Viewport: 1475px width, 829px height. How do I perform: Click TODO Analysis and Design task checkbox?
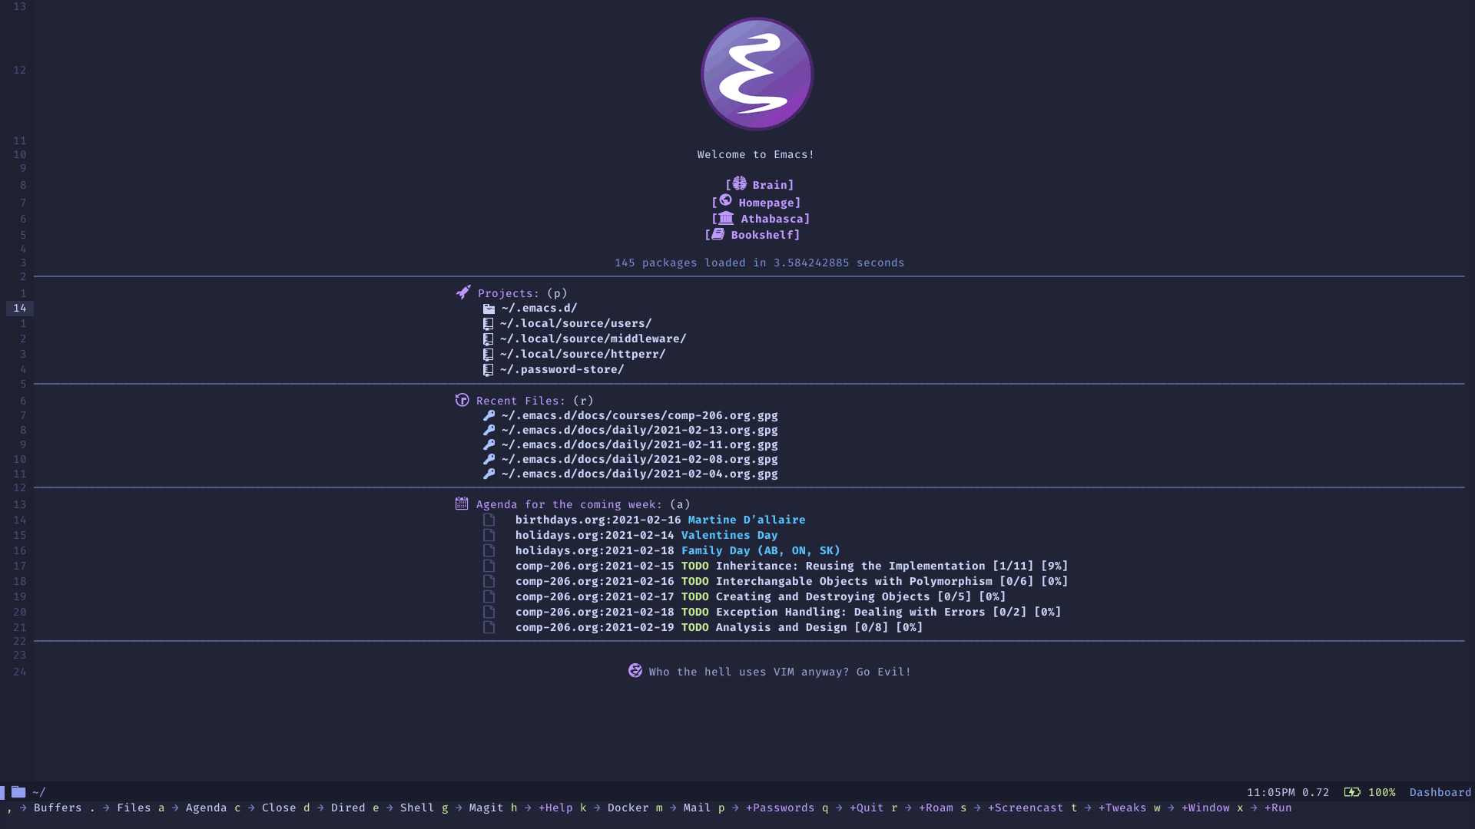[489, 626]
